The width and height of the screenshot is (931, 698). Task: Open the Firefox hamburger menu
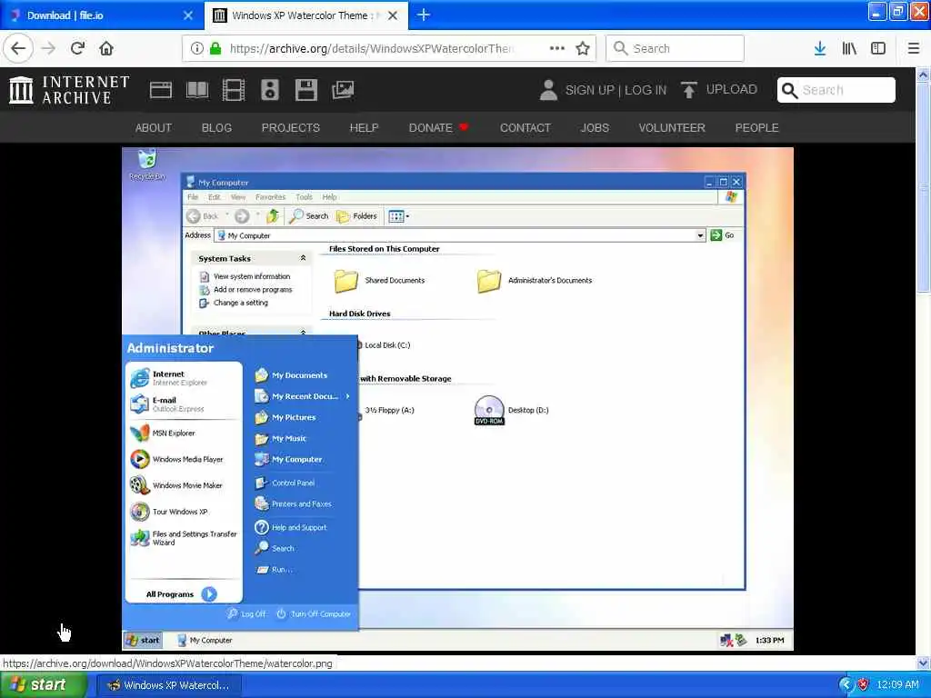[914, 48]
